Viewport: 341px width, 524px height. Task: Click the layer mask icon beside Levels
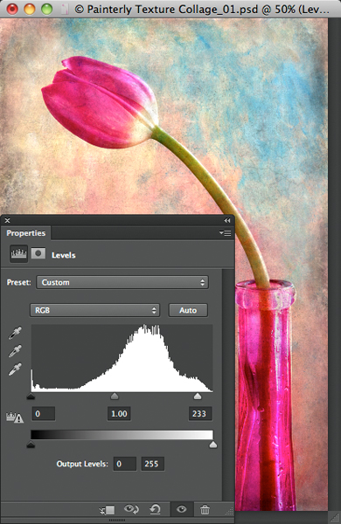(x=38, y=253)
